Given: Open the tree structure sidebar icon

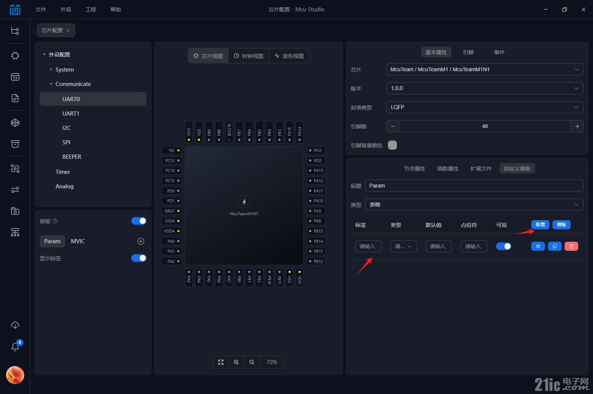Looking at the screenshot, I should (x=15, y=31).
